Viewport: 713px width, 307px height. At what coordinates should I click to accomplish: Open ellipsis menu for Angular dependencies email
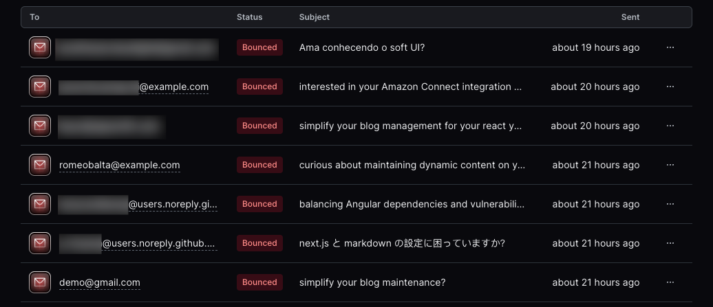tap(670, 204)
